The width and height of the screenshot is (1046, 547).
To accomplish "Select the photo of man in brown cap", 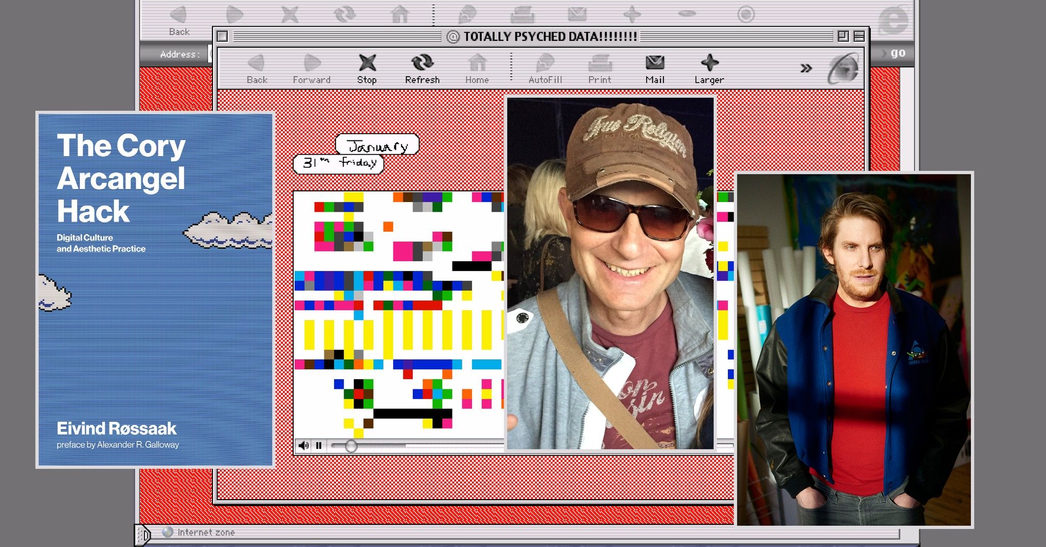I will click(x=610, y=273).
